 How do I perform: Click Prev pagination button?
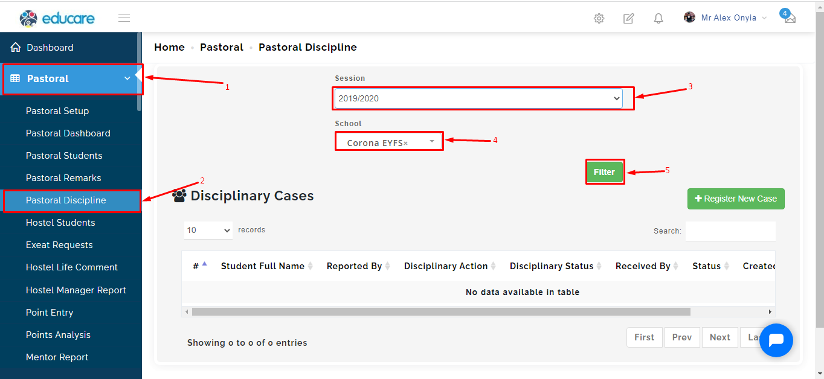point(682,337)
